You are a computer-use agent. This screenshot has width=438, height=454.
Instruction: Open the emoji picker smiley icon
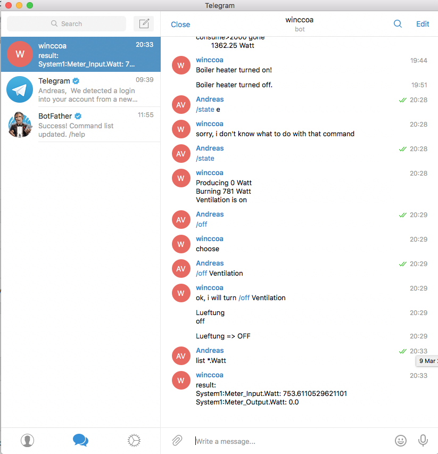pyautogui.click(x=400, y=440)
